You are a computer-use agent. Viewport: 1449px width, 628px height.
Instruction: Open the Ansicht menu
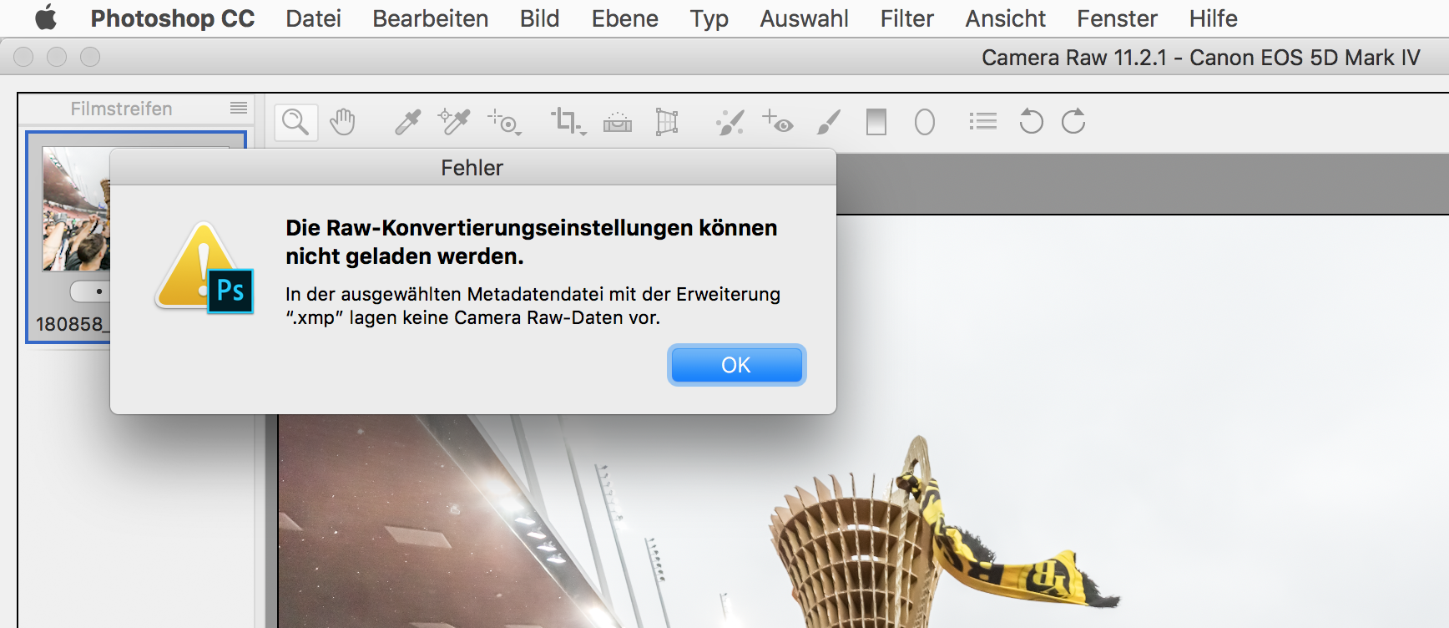click(1005, 18)
